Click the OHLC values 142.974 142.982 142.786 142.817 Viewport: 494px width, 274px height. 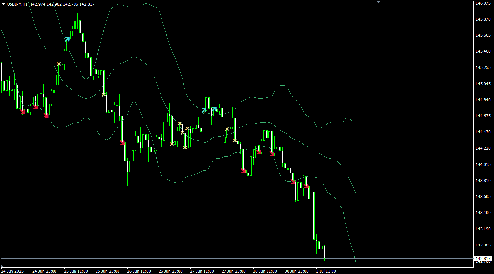(x=62, y=4)
